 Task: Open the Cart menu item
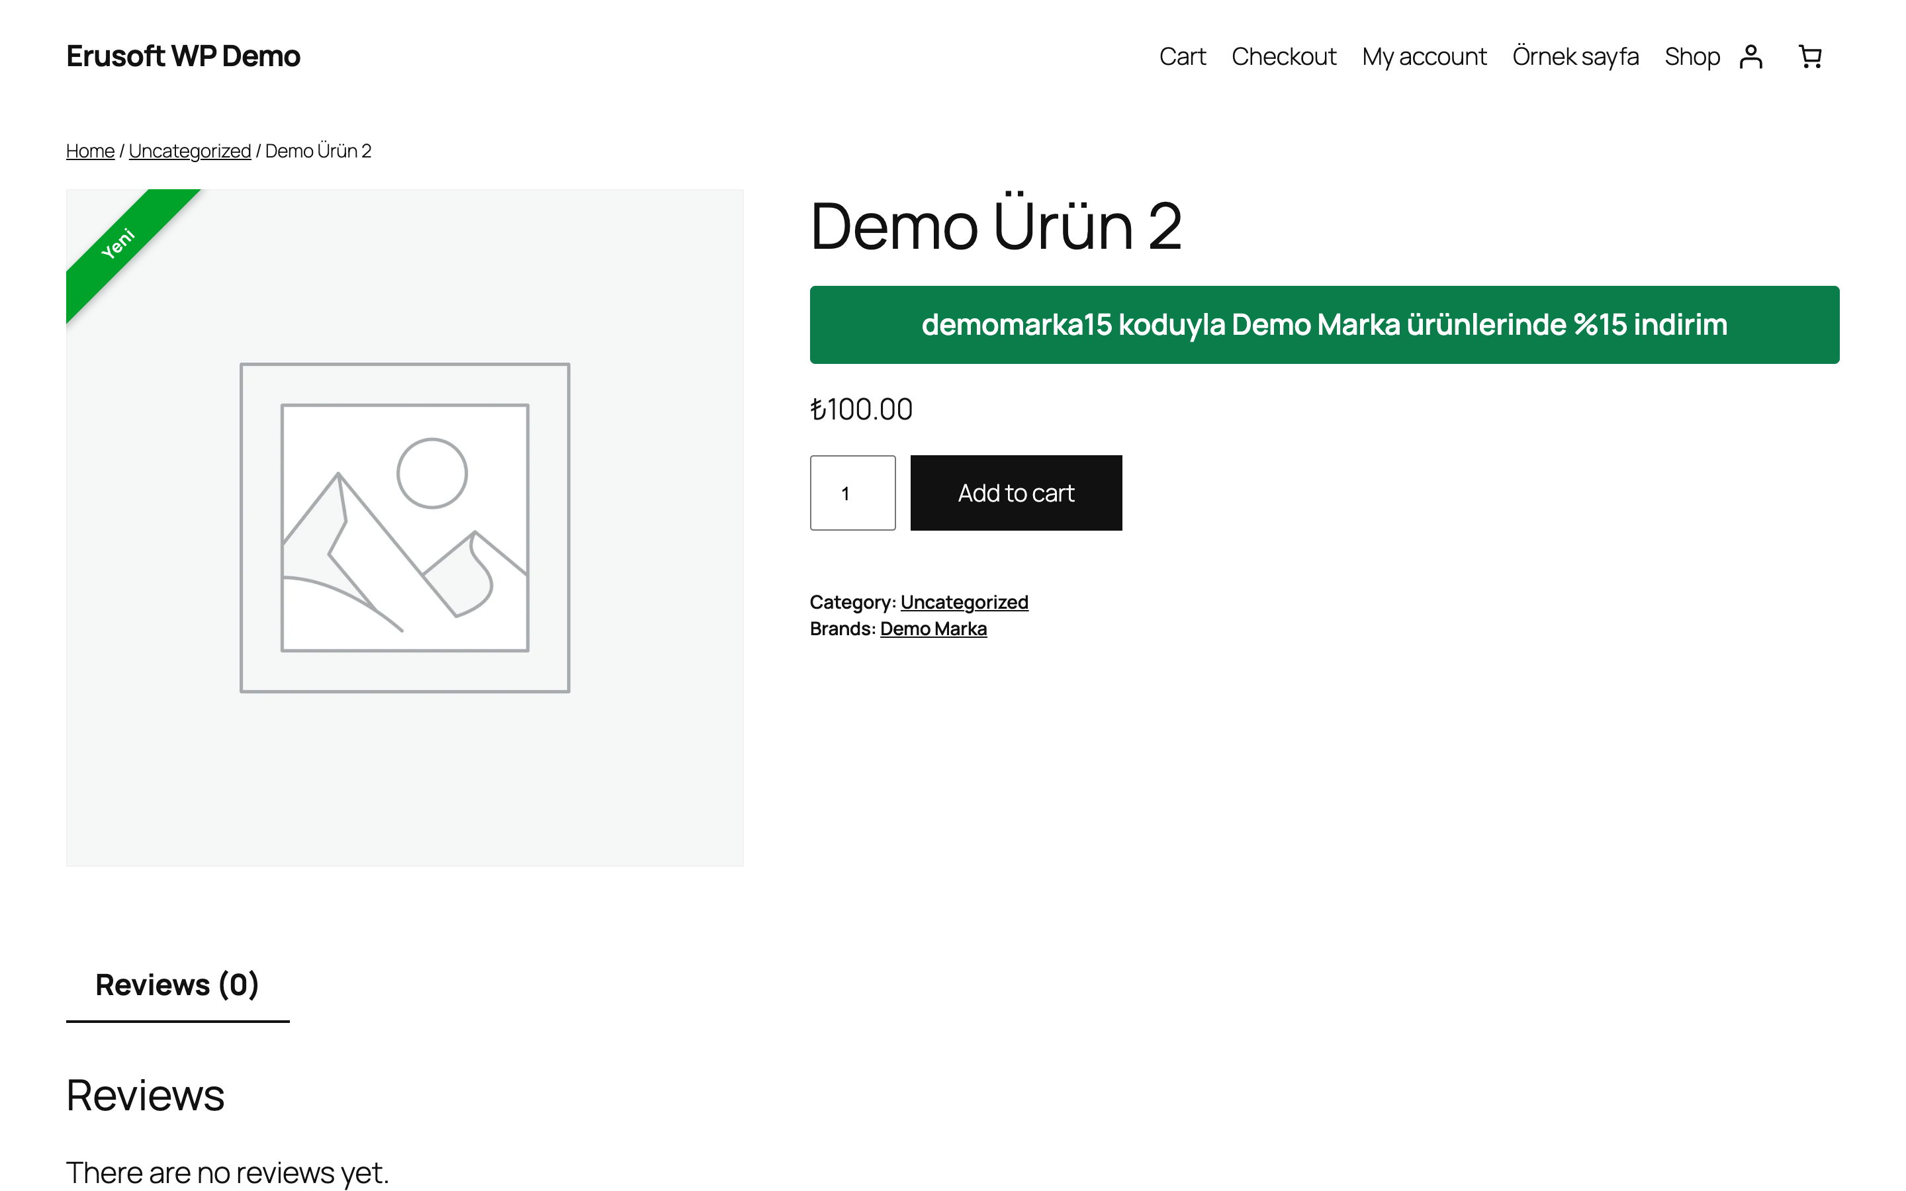pyautogui.click(x=1182, y=57)
